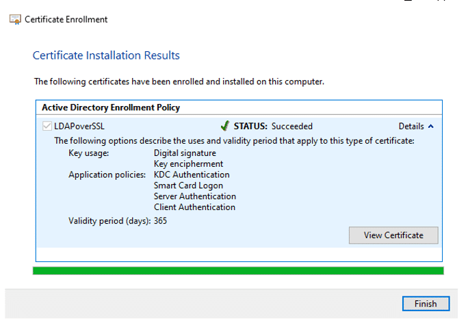Select the Smart Card Logon policy entry
468x327 pixels.
(x=188, y=185)
